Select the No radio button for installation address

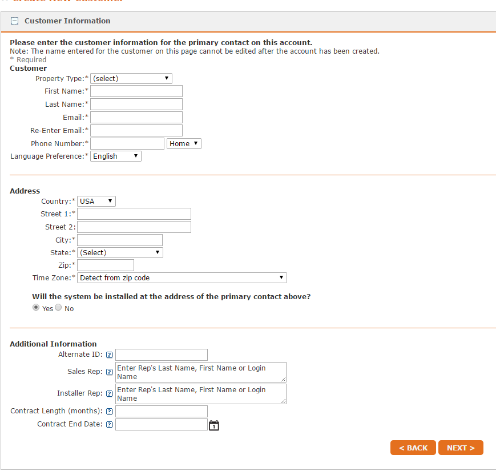pos(58,308)
